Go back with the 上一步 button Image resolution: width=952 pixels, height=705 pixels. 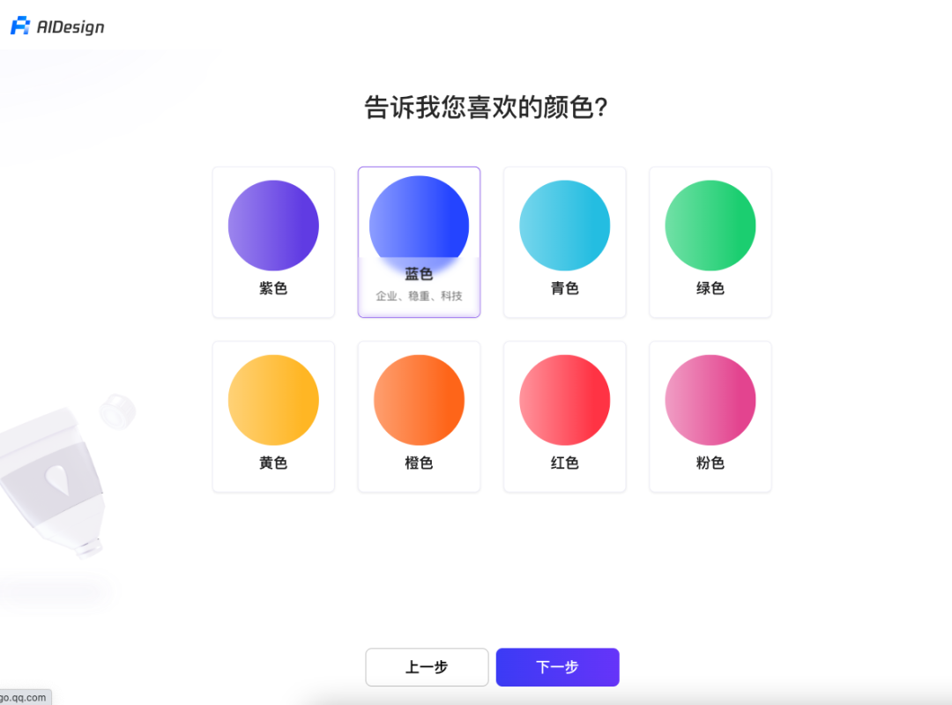(427, 667)
